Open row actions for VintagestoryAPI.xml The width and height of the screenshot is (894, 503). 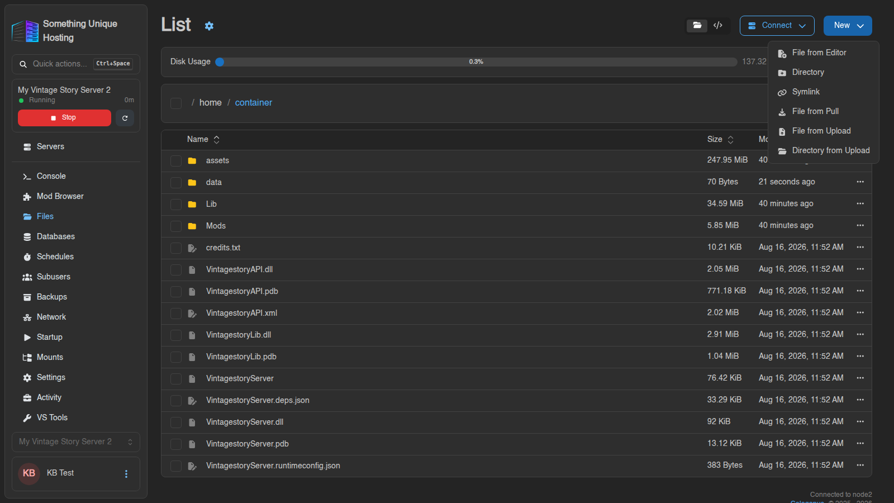[860, 312]
